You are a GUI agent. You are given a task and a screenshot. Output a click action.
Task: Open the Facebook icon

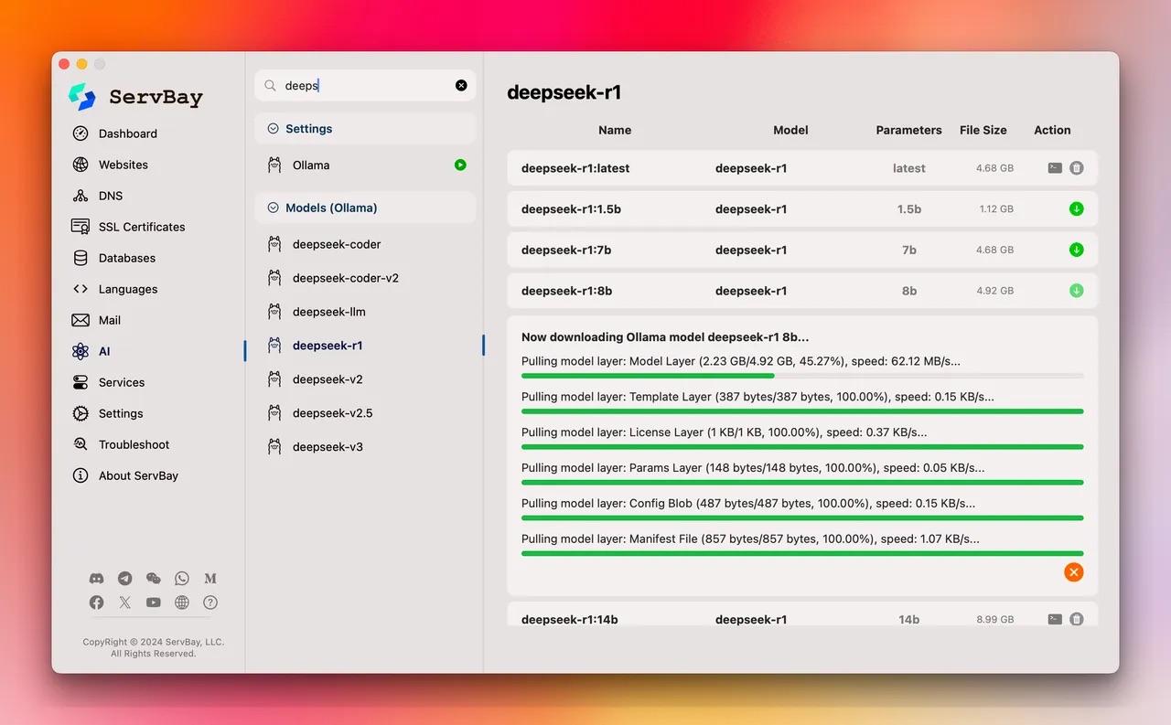pos(96,602)
